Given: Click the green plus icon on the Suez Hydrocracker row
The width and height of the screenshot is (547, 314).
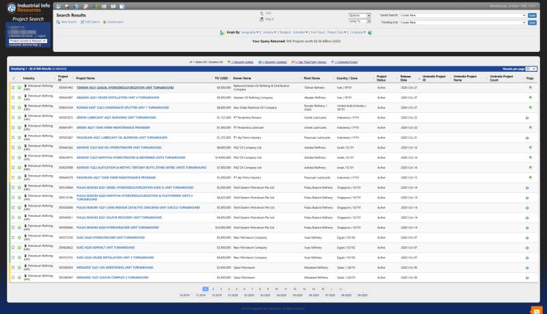Looking at the screenshot, I should (20, 237).
